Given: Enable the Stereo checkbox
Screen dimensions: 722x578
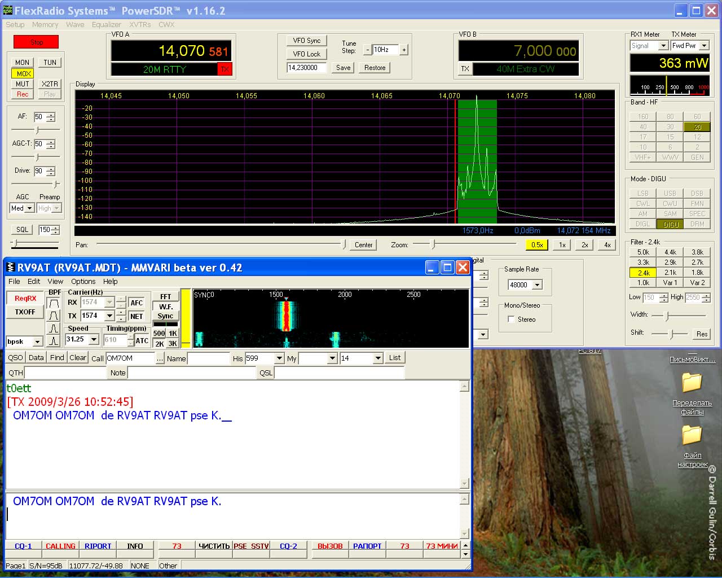Looking at the screenshot, I should tap(511, 319).
